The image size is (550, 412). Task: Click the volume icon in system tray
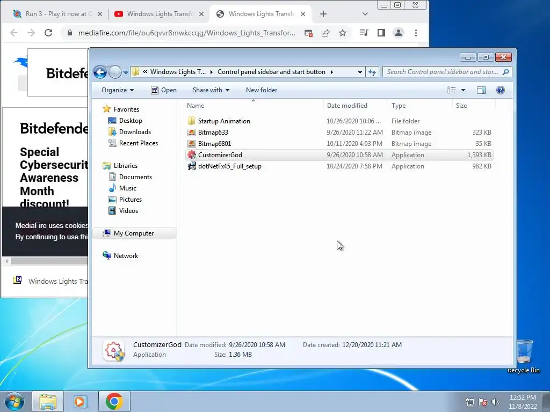pos(496,402)
